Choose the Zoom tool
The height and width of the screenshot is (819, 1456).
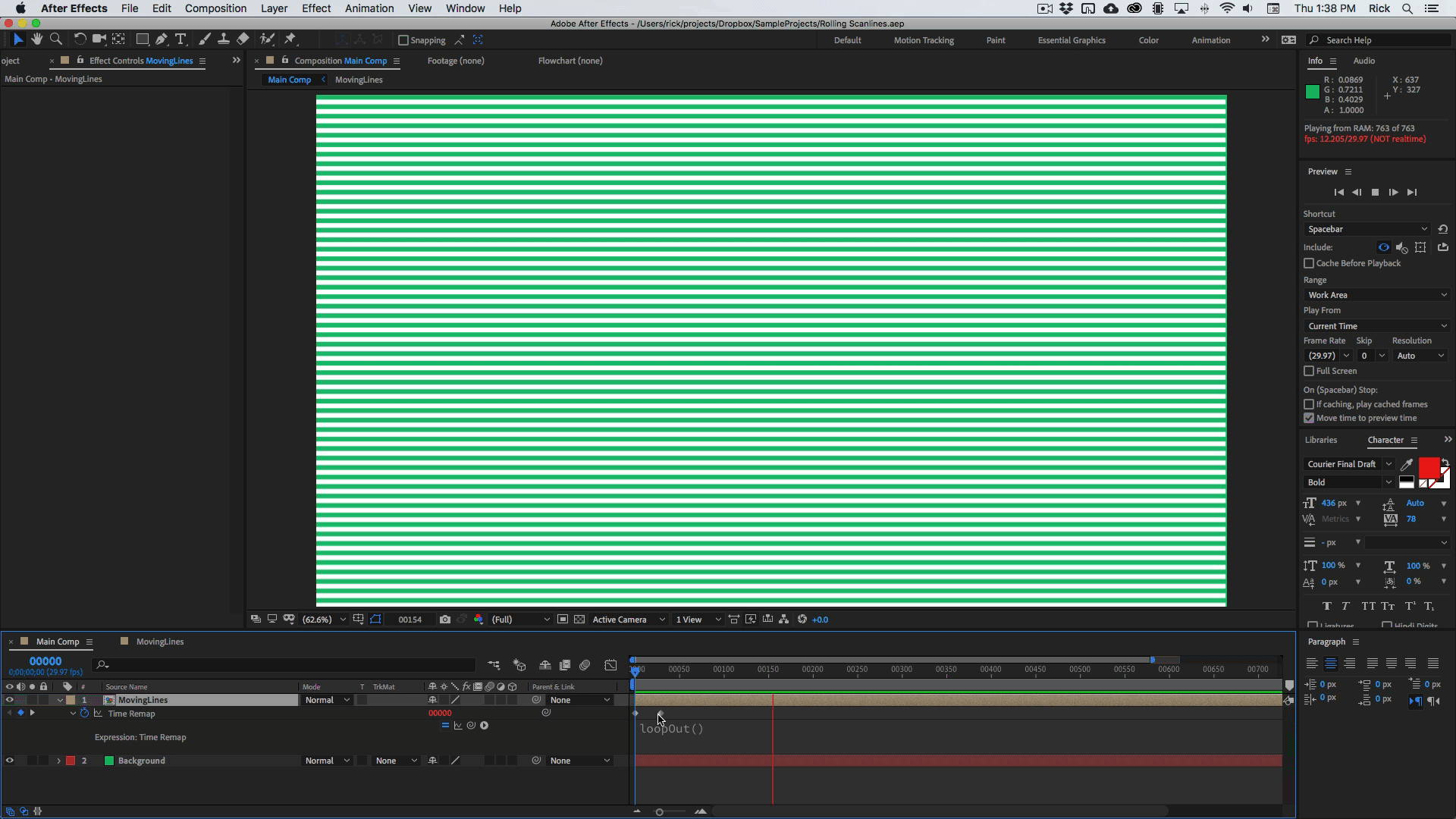56,39
